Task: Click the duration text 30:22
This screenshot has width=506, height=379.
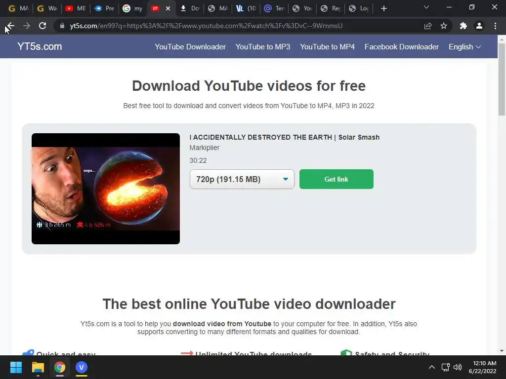Action: coord(198,160)
